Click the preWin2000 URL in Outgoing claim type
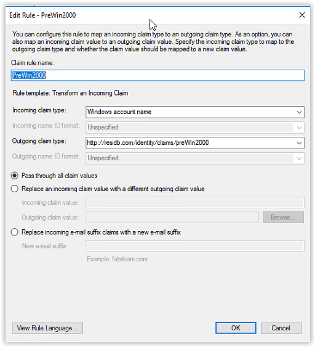This screenshot has height=347, width=315. point(148,143)
